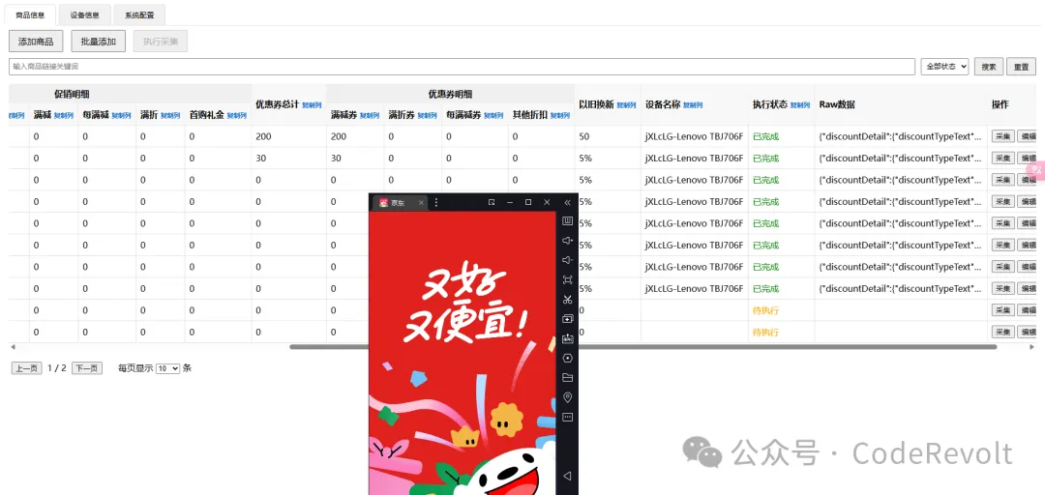Screen dimensions: 1045x495
Task: Click first row Raw data discountDetail cell
Action: tap(901, 136)
